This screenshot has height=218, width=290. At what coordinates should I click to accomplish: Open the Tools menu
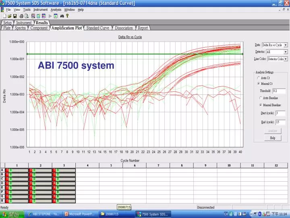click(27, 10)
